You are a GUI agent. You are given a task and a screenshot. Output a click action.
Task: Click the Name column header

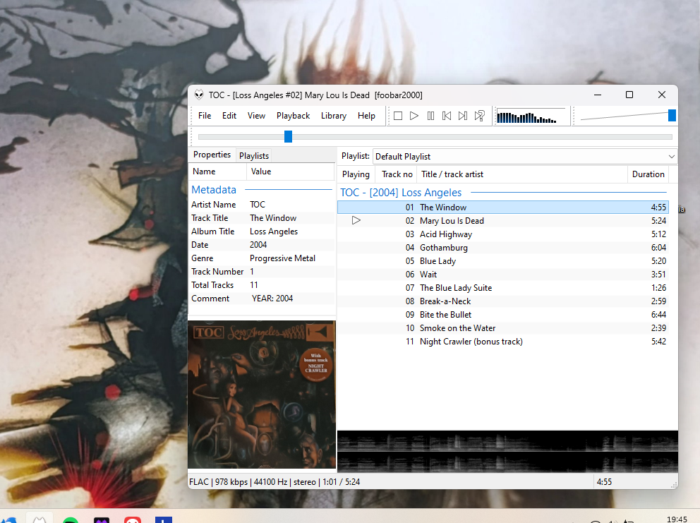pos(218,172)
